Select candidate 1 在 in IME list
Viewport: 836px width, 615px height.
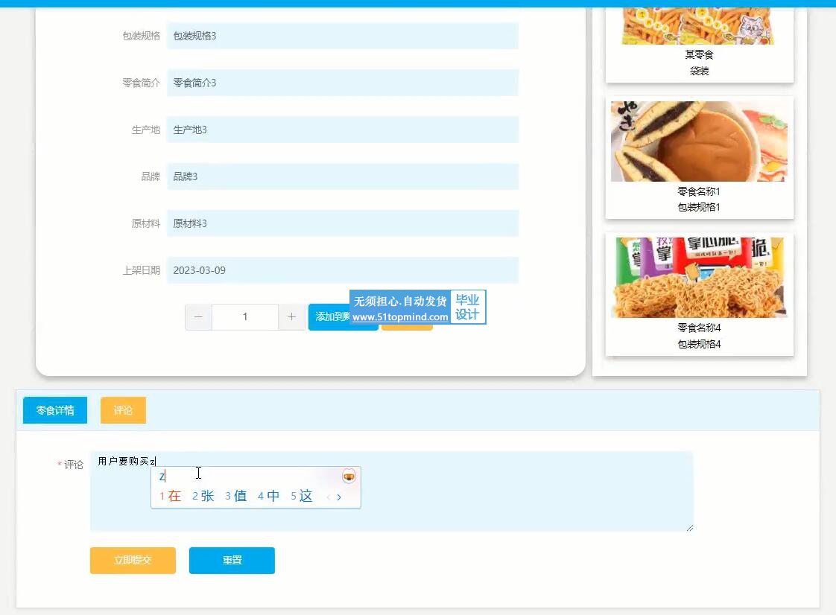click(171, 496)
